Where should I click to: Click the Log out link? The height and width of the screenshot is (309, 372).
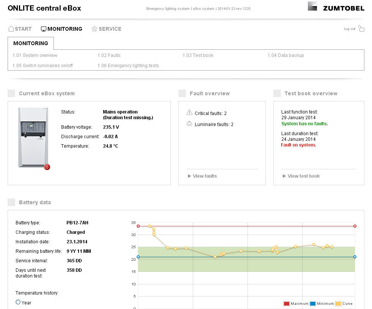(350, 29)
